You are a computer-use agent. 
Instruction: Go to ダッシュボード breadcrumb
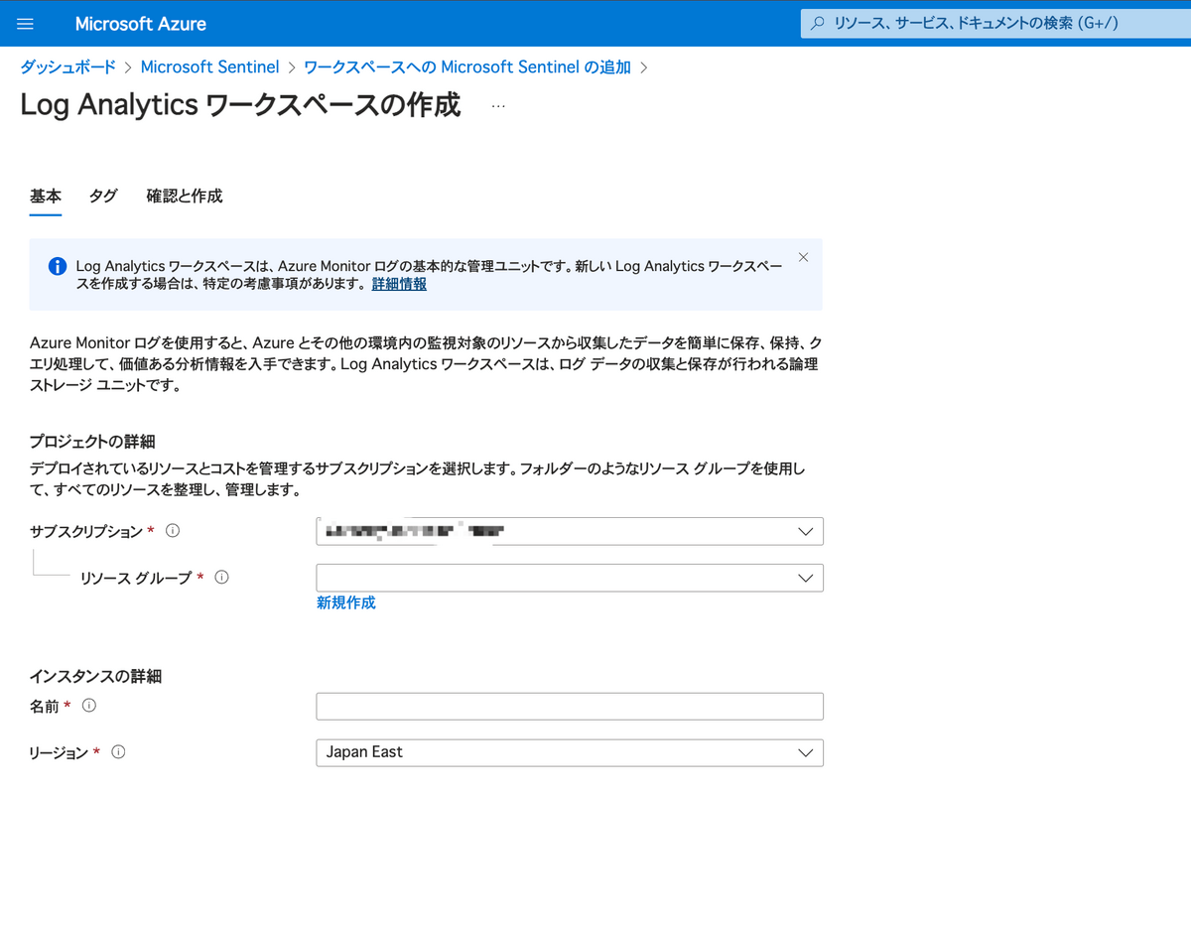pos(68,66)
